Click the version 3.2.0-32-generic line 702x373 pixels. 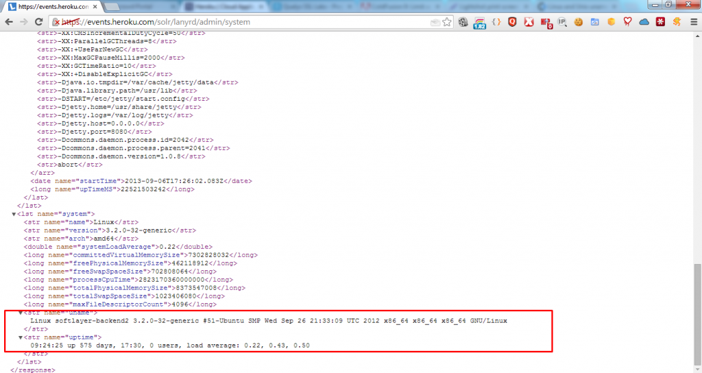click(x=110, y=230)
